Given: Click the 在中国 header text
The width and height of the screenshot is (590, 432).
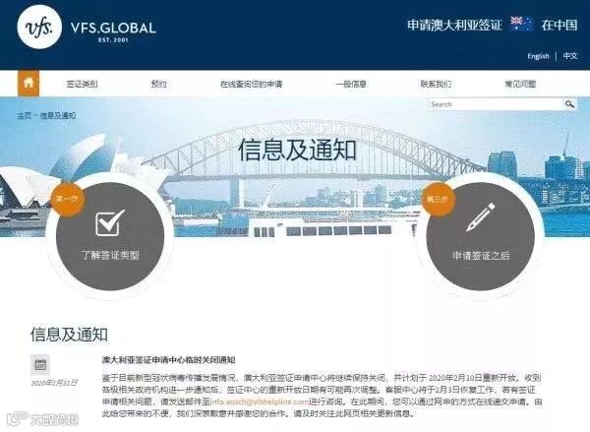Looking at the screenshot, I should click(560, 25).
